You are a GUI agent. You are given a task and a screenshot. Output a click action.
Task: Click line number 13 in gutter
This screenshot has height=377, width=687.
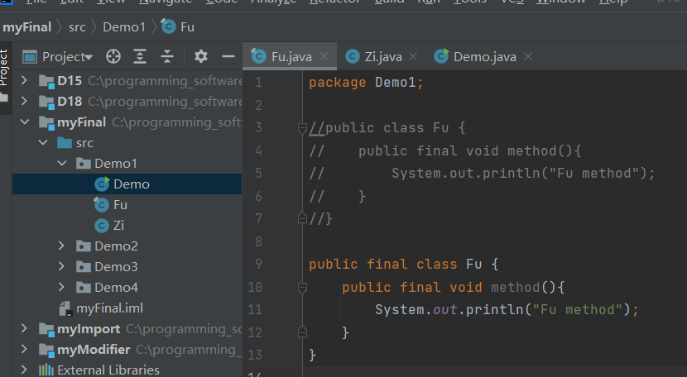255,354
